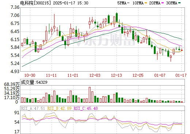
Task: Click the tallest red volume bar
Action: [90, 95]
